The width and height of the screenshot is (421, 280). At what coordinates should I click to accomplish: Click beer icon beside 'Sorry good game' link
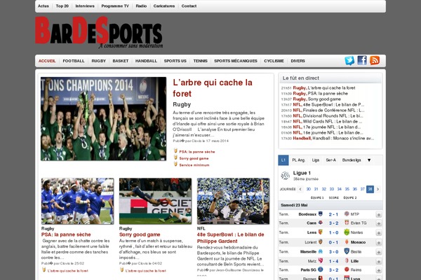(175, 157)
